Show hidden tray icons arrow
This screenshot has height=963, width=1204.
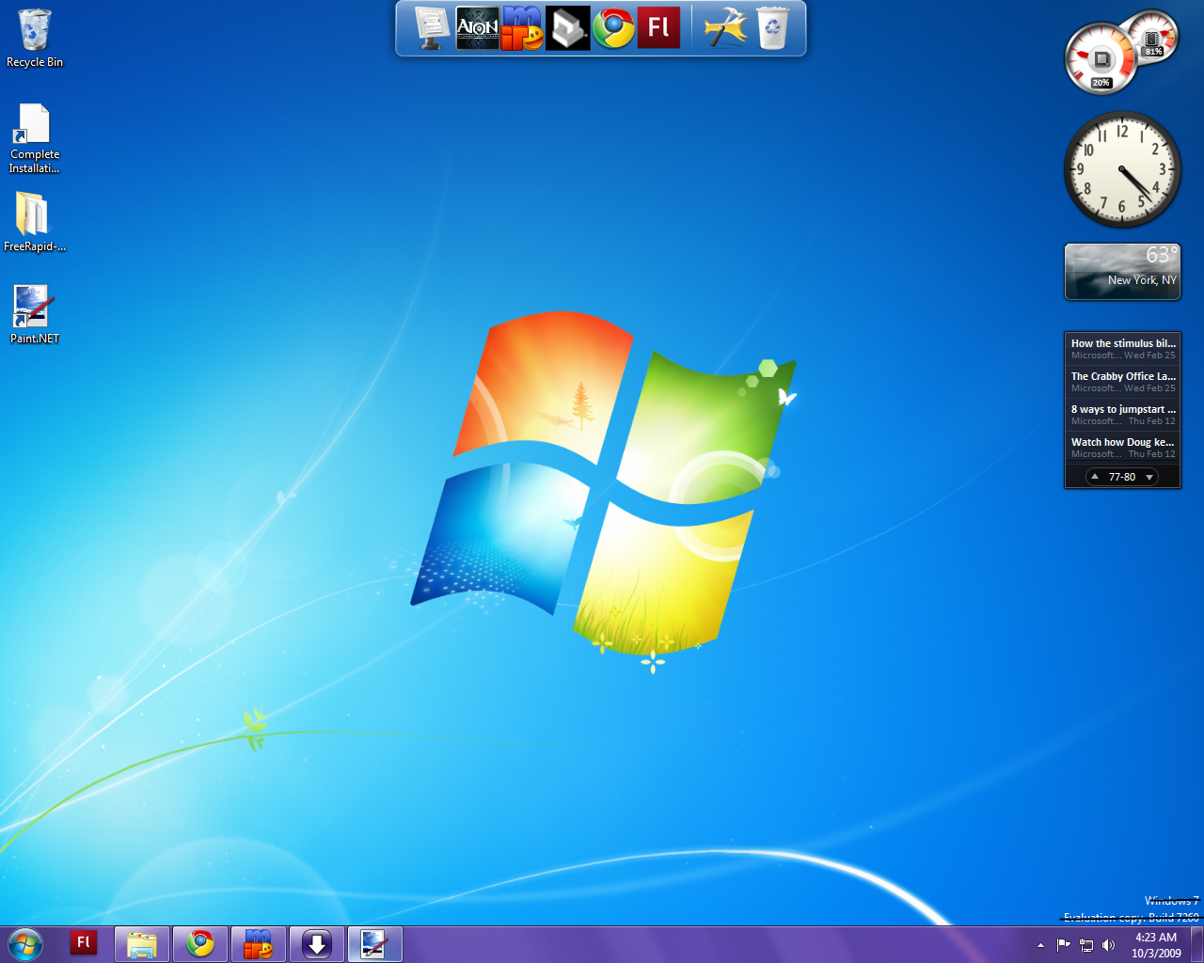click(x=1040, y=945)
